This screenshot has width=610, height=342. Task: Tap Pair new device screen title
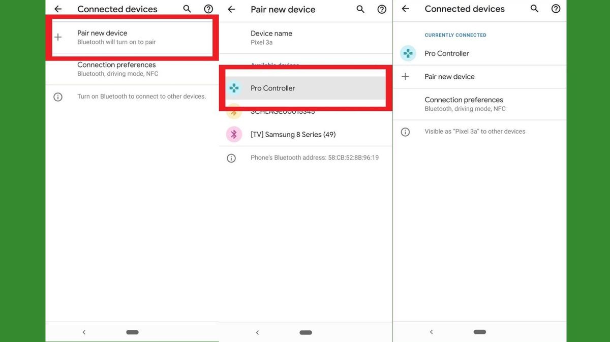[283, 9]
